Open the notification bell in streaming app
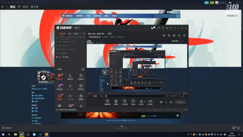Image resolution: width=243 pixels, height=137 pixels. click(x=179, y=35)
